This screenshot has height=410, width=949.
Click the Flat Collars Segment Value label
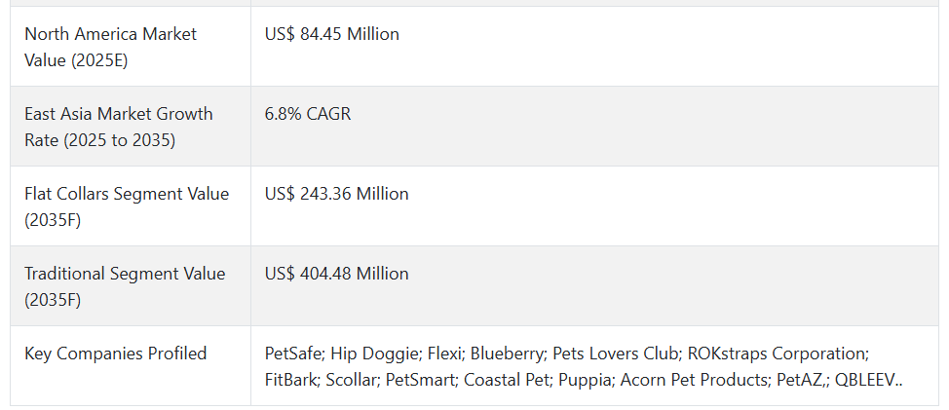(x=127, y=206)
